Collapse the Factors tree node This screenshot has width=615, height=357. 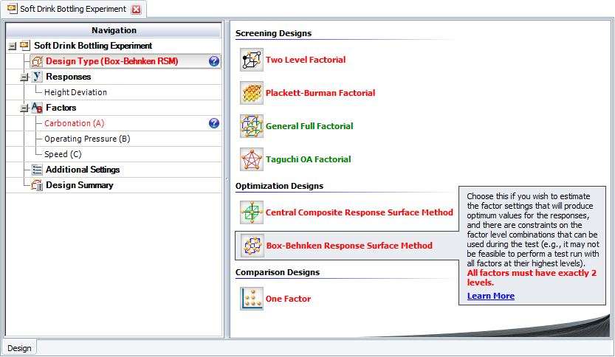pyautogui.click(x=24, y=108)
